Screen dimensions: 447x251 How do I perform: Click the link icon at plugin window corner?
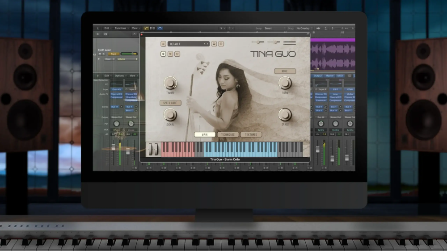tap(308, 34)
